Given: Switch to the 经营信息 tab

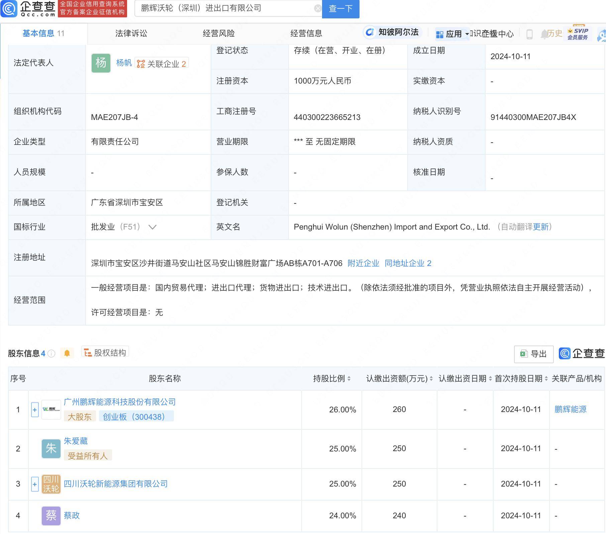Looking at the screenshot, I should (306, 33).
